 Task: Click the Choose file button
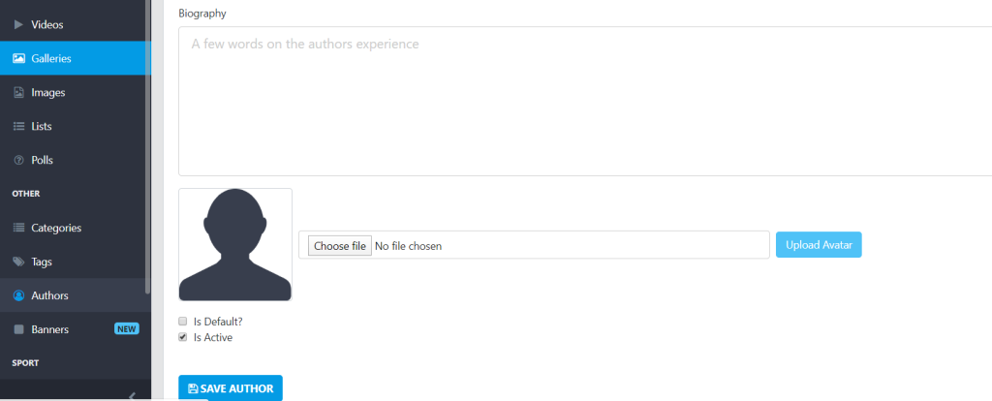tap(340, 245)
